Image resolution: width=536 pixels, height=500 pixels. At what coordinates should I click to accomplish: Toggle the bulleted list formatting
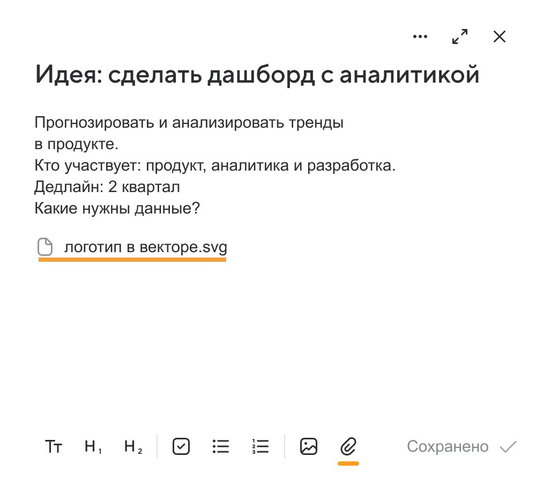tap(221, 446)
